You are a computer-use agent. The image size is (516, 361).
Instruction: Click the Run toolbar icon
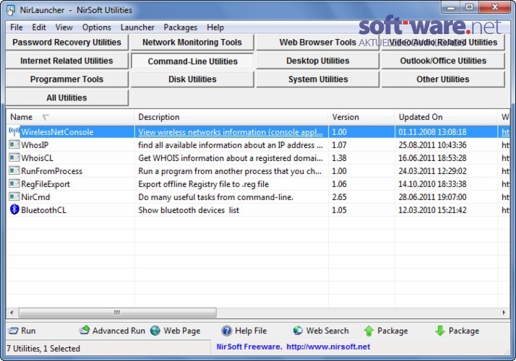(x=13, y=331)
